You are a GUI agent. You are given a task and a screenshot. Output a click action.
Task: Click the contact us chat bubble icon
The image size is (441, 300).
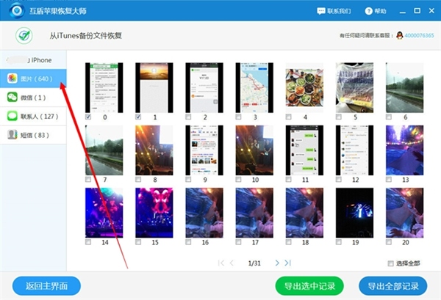tap(321, 11)
